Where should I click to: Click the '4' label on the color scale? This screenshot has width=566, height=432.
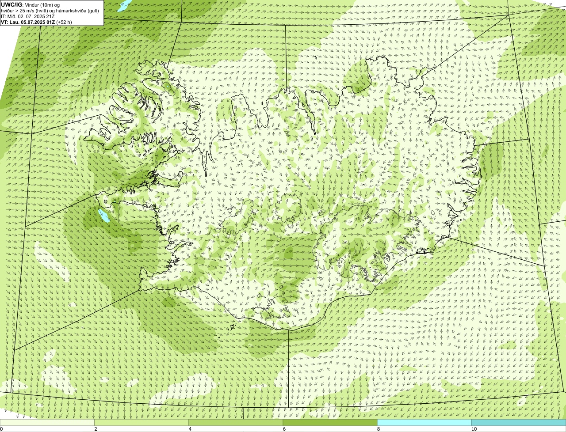[x=190, y=429]
